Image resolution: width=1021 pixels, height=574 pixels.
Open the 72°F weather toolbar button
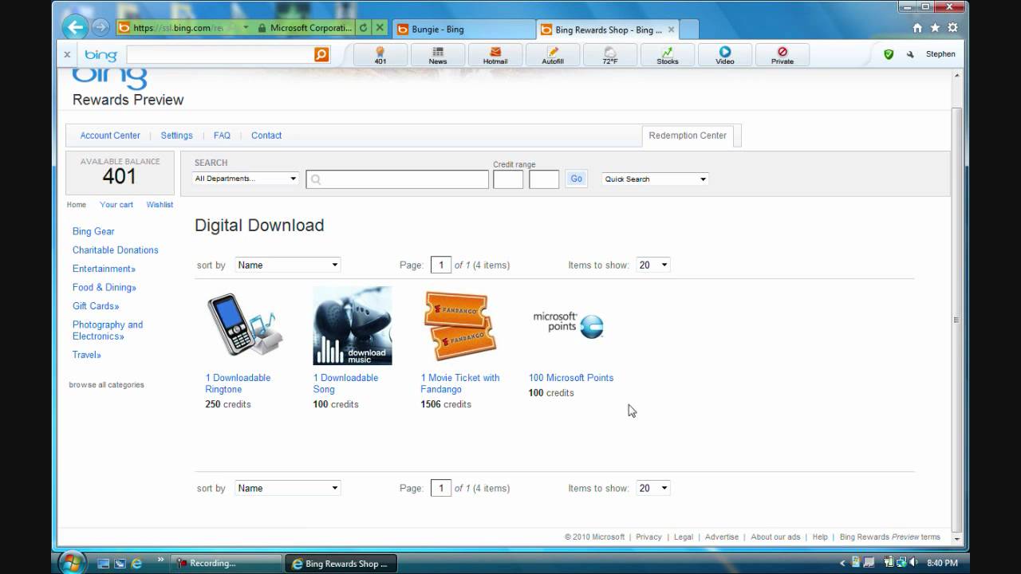coord(610,55)
